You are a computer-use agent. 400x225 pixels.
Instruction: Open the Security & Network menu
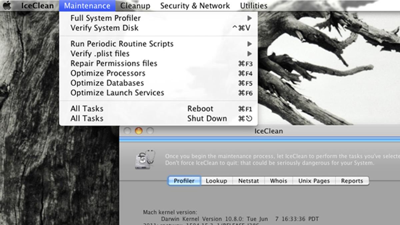click(x=195, y=6)
